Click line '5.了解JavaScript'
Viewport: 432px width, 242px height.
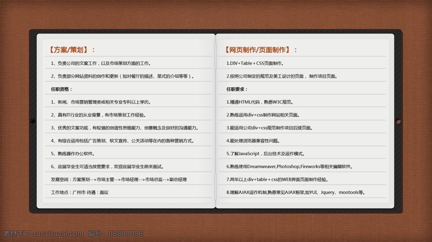[266, 154]
